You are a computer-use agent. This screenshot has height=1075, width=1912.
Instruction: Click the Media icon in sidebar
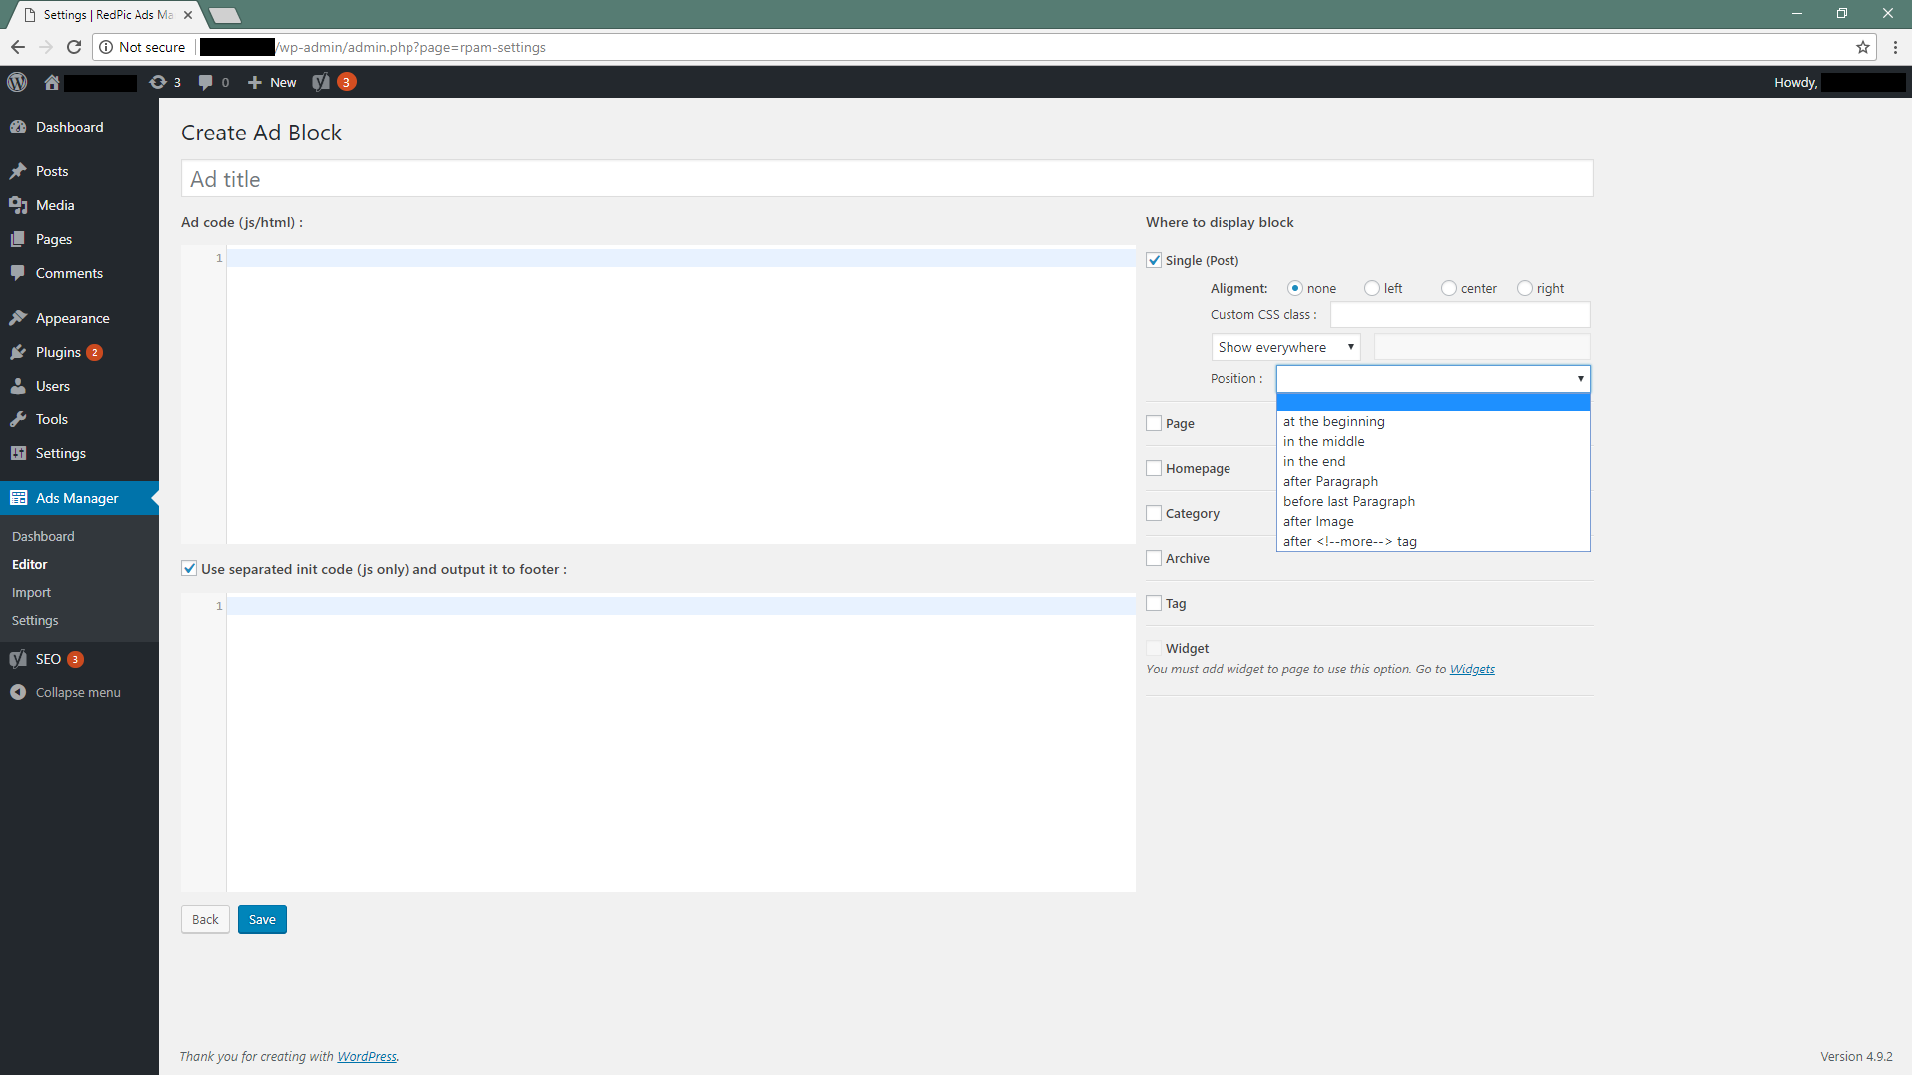coord(18,205)
